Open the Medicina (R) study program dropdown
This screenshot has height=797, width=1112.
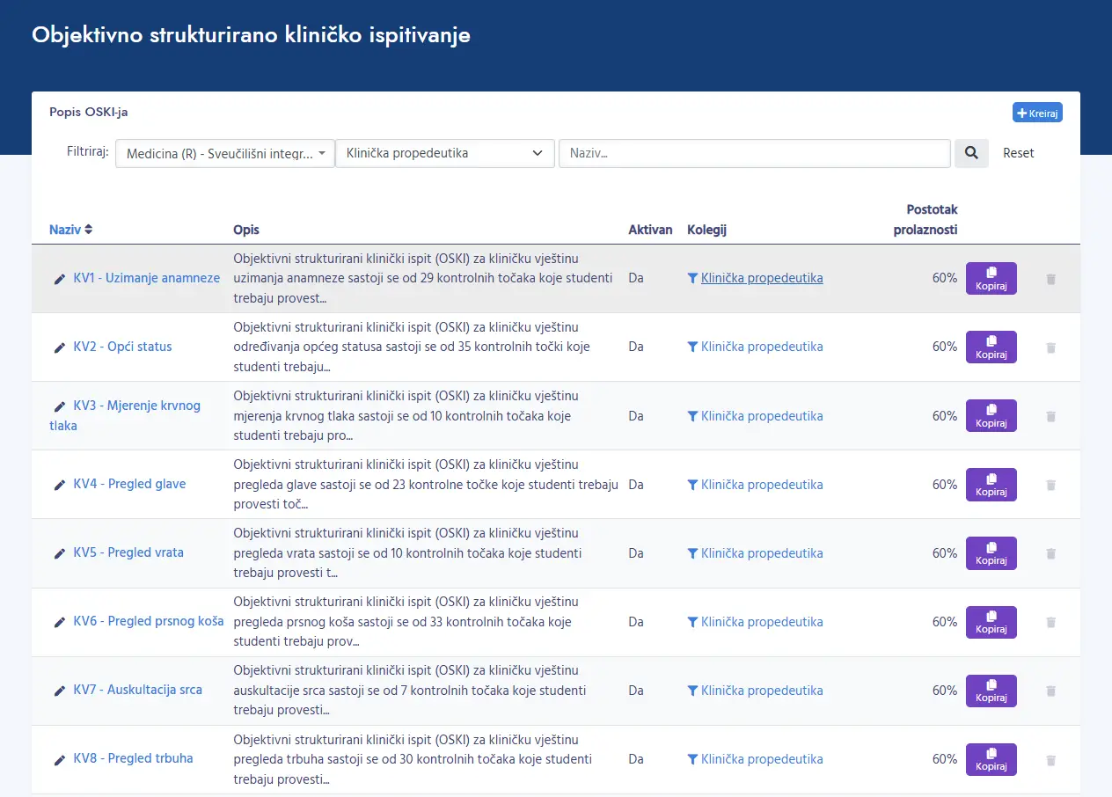coord(225,153)
